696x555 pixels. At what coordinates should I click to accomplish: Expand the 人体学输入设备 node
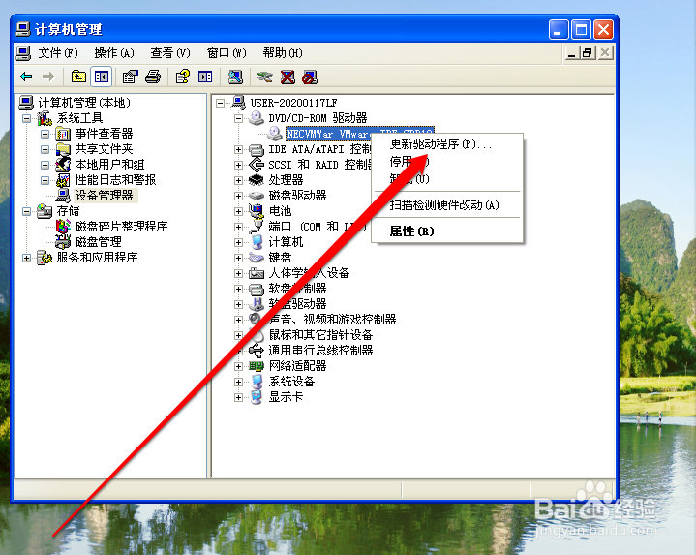(238, 273)
